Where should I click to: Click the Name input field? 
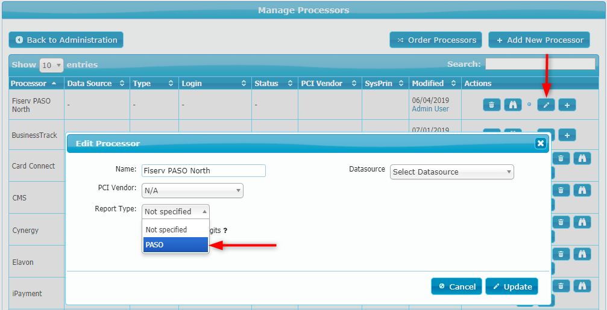pyautogui.click(x=204, y=170)
